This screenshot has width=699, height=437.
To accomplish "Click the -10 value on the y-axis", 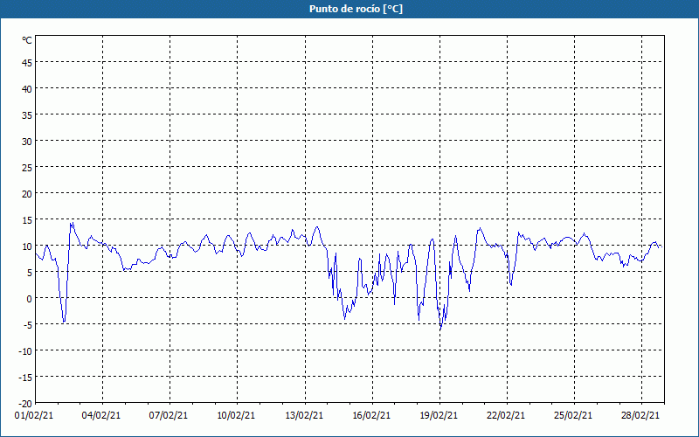I will (x=25, y=351).
